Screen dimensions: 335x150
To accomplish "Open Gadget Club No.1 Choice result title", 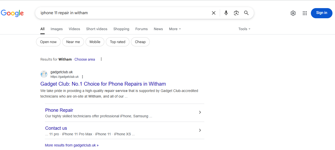I will 103,84.
